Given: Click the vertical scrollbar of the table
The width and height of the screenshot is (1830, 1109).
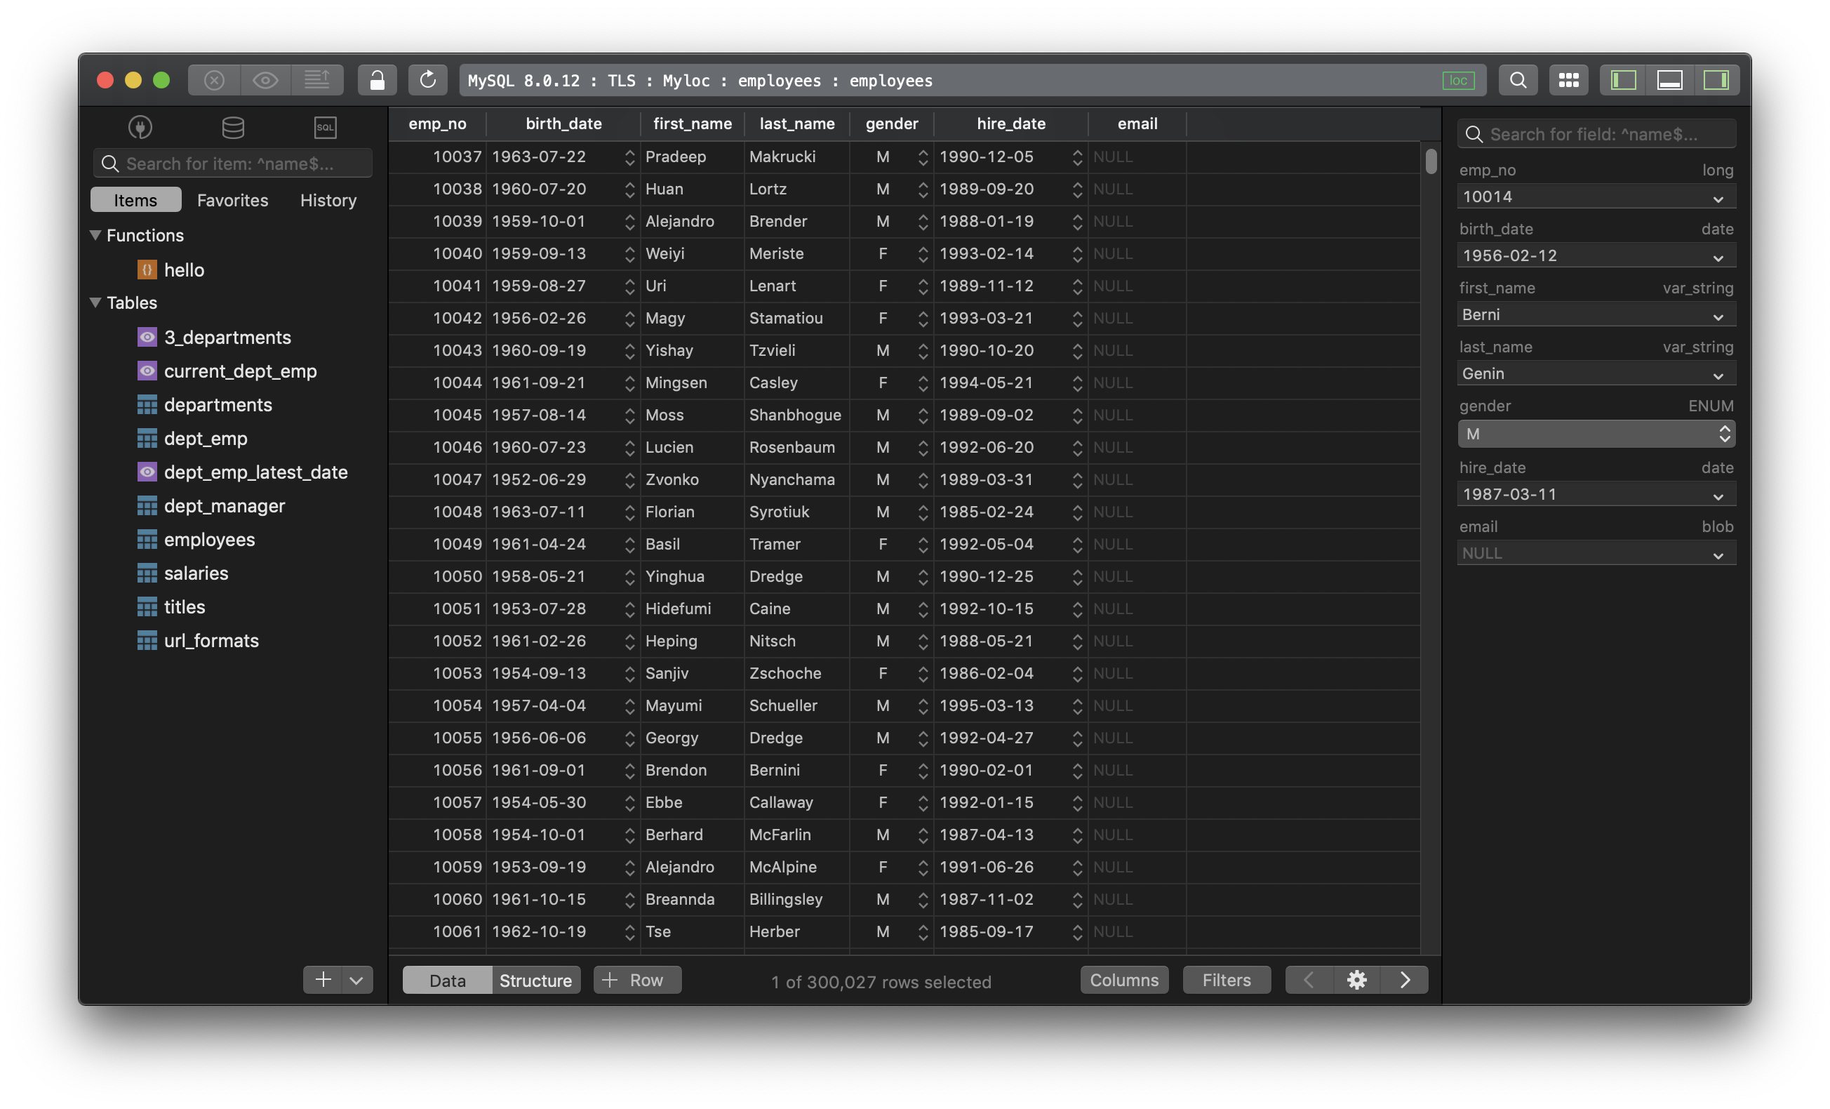Looking at the screenshot, I should 1431,161.
